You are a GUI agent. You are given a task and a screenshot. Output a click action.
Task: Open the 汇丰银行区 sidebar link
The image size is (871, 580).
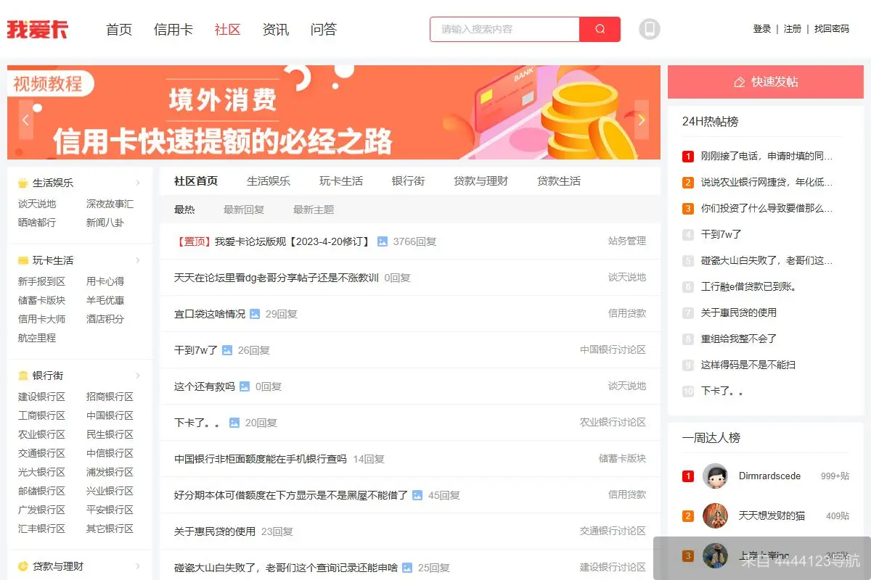(x=41, y=529)
